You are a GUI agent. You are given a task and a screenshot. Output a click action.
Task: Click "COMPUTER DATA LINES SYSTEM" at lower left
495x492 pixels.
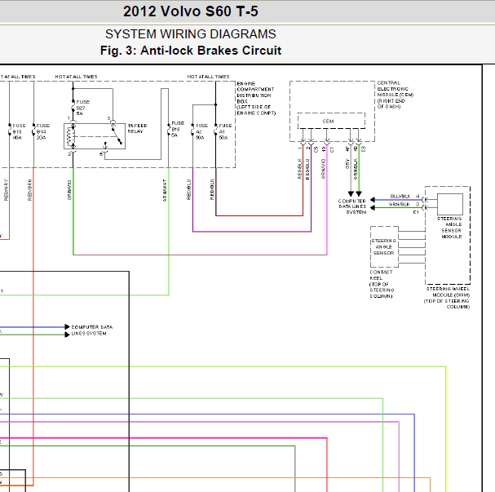(x=92, y=330)
